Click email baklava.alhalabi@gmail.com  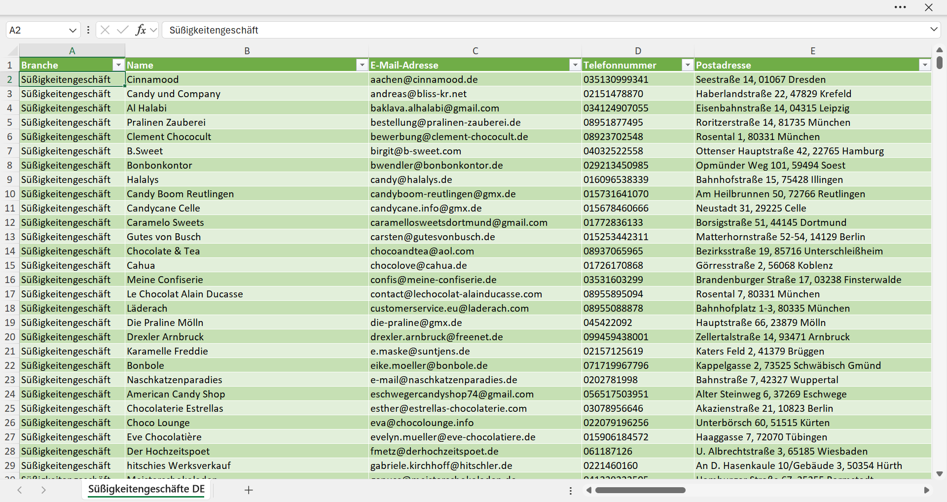tap(475, 108)
